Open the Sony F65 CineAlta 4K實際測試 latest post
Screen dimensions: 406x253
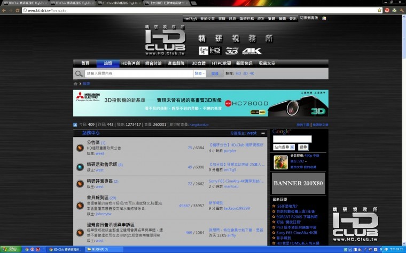point(236,181)
